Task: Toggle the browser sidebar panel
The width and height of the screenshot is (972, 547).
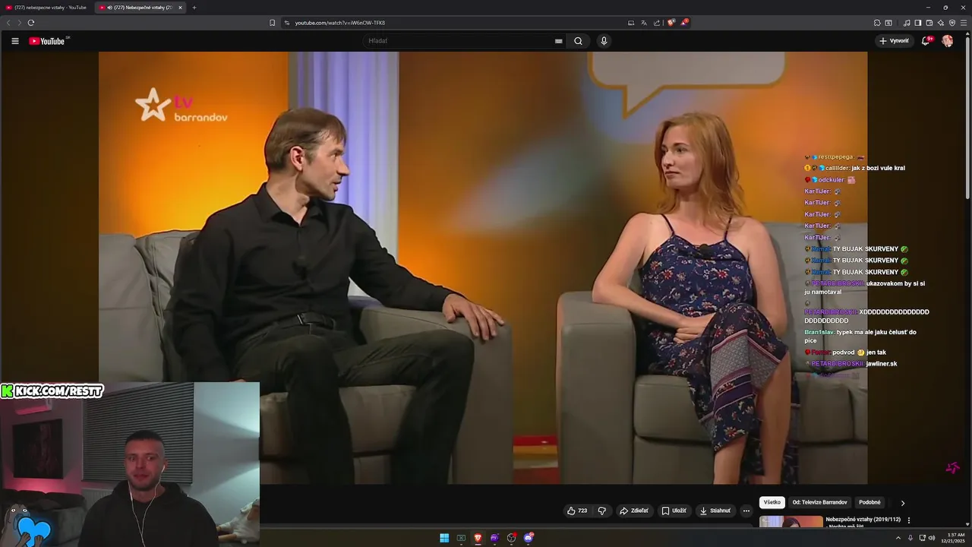Action: coord(917,23)
